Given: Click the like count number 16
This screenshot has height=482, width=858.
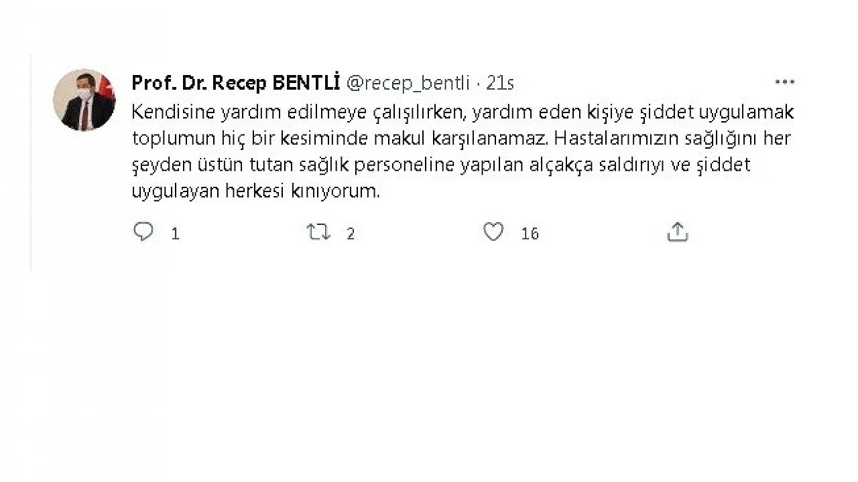Looking at the screenshot, I should [530, 234].
